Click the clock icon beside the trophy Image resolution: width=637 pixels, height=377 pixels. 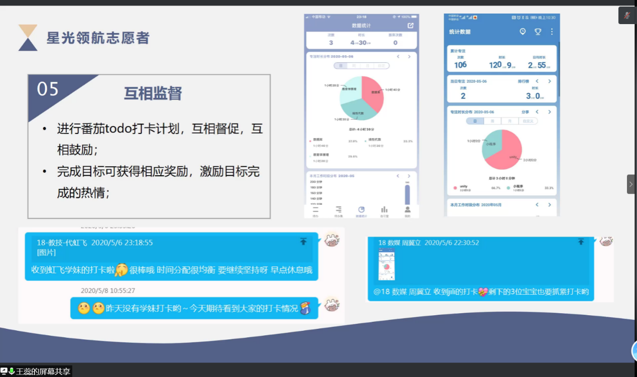[x=523, y=32]
